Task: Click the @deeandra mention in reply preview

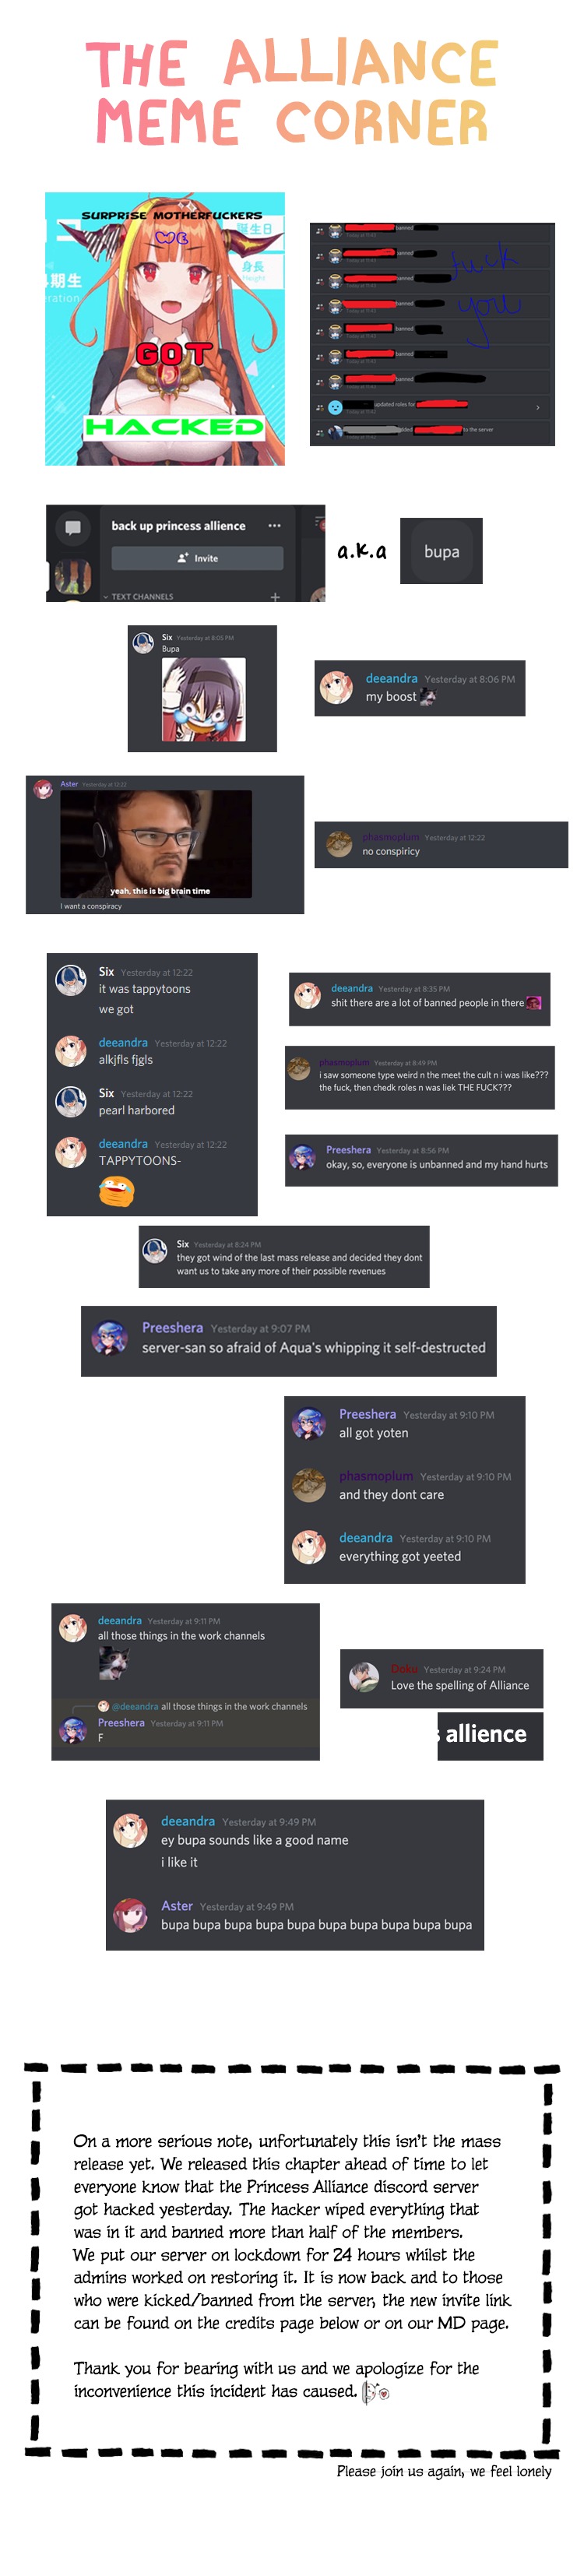Action: pyautogui.click(x=134, y=1707)
